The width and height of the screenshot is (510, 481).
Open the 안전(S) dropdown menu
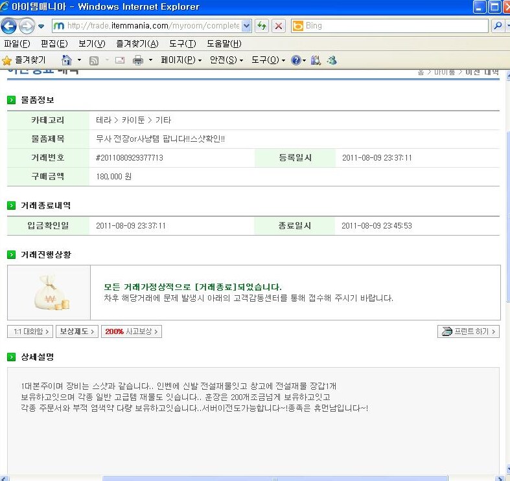point(226,60)
